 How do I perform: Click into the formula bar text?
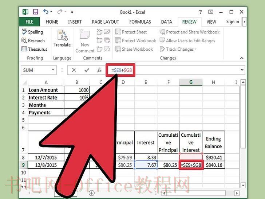[x=122, y=70]
